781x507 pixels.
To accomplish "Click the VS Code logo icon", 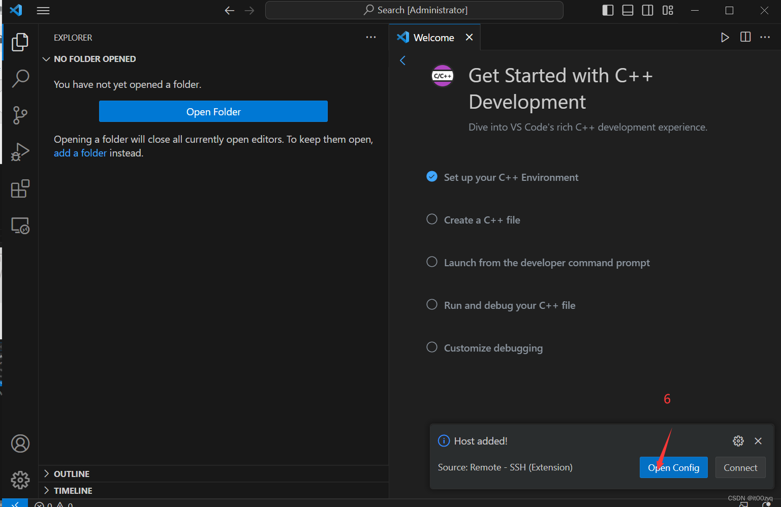I will [16, 10].
